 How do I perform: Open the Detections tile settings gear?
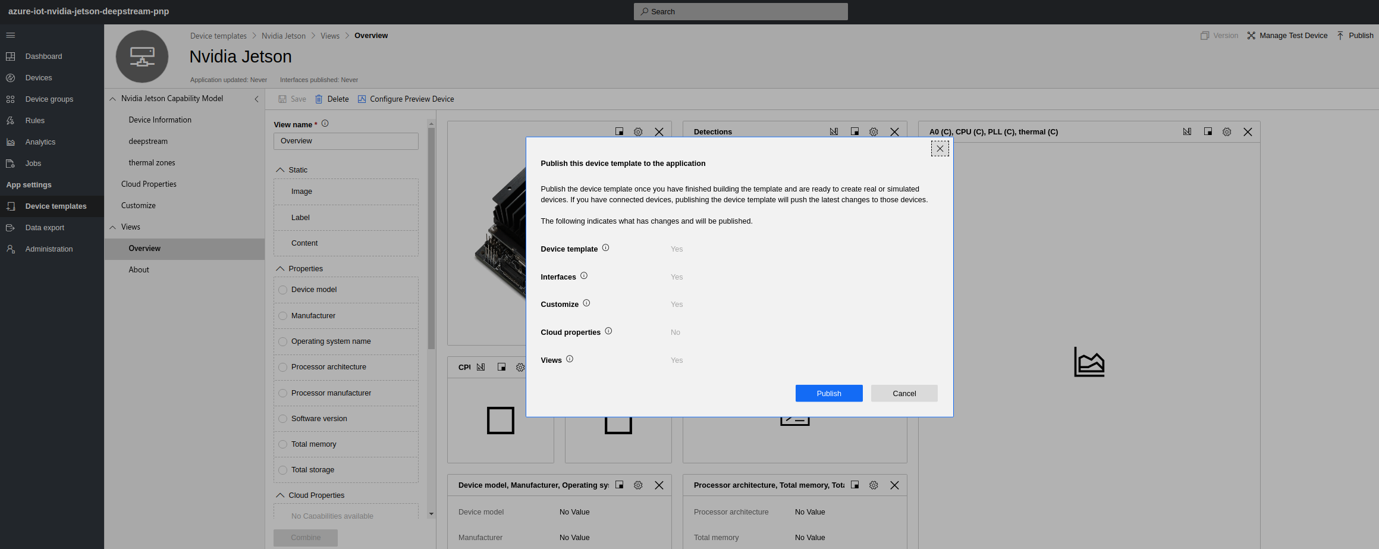point(874,132)
